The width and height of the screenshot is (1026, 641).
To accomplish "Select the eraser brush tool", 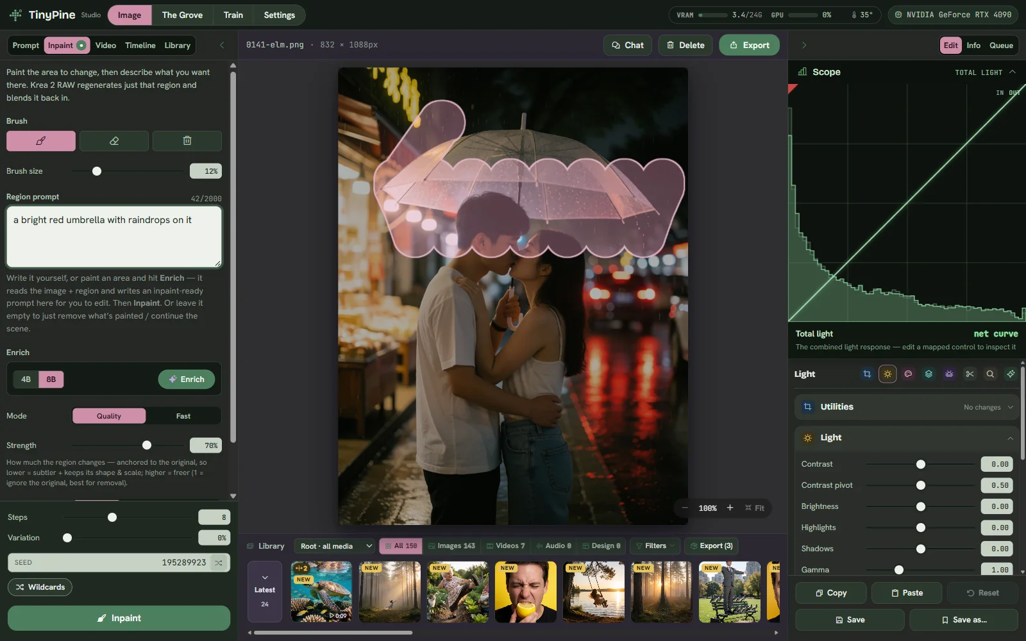I will [x=114, y=141].
